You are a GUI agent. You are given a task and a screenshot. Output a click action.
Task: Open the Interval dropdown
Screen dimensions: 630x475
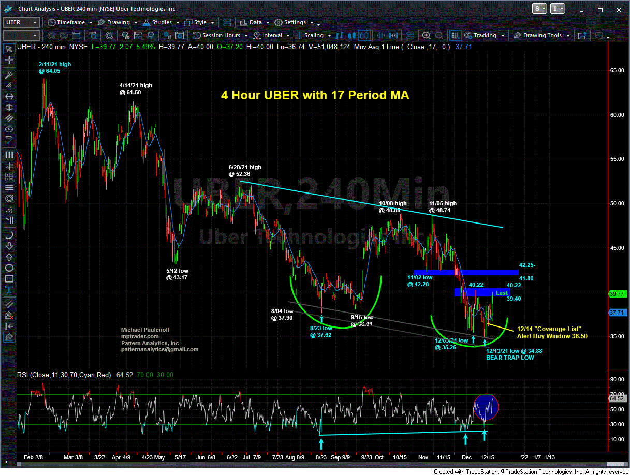pos(271,36)
